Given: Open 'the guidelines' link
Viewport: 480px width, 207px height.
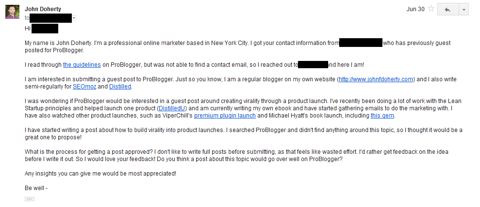Looking at the screenshot, I should click(x=82, y=65).
